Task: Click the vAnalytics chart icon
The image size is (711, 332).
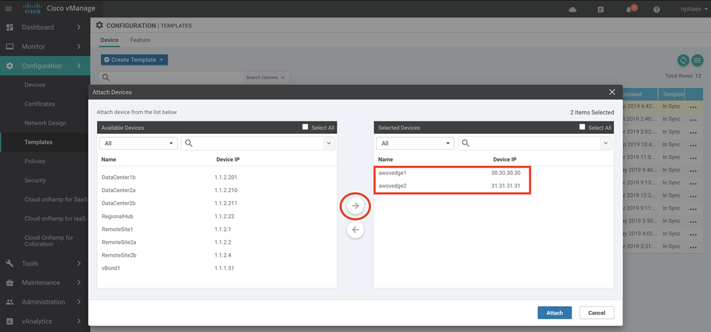Action: [x=9, y=321]
